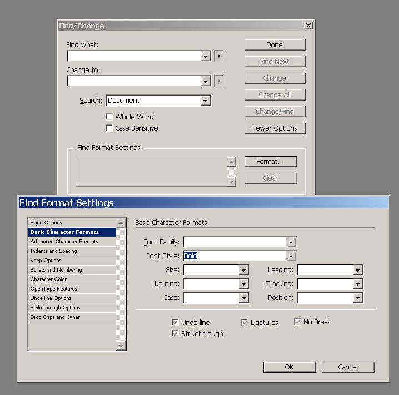399x395 pixels.
Task: Open the Size dropdown
Action: pyautogui.click(x=243, y=270)
